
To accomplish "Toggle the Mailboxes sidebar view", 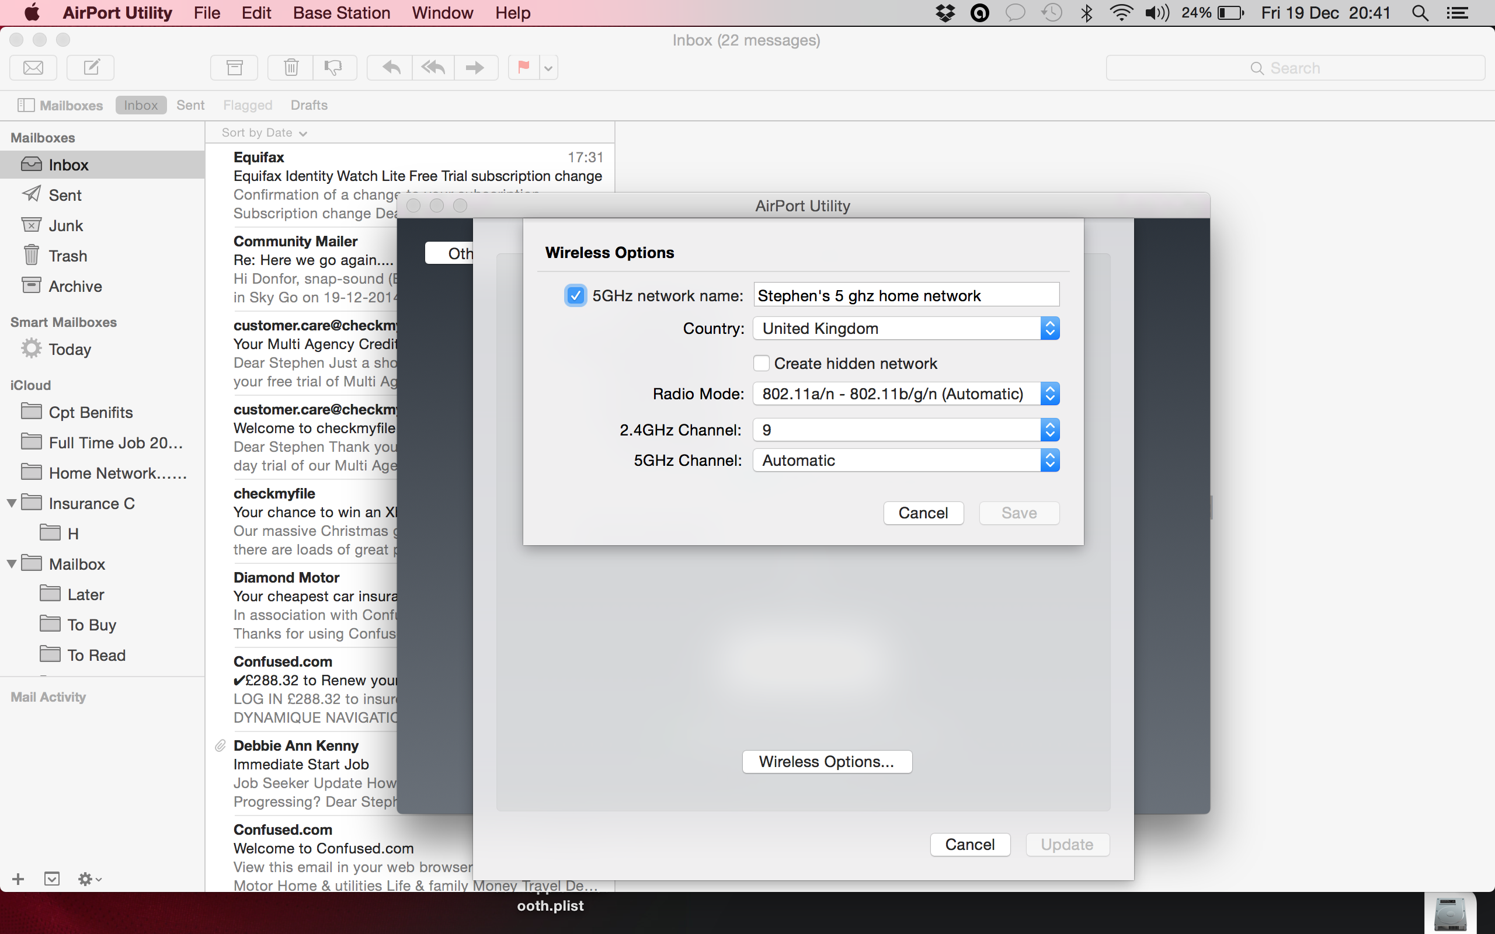I will [25, 105].
